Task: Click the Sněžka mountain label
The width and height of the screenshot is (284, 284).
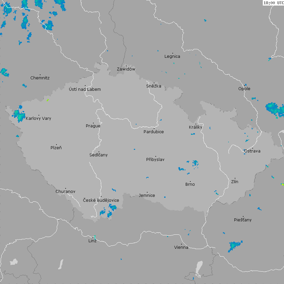Action: [x=154, y=86]
